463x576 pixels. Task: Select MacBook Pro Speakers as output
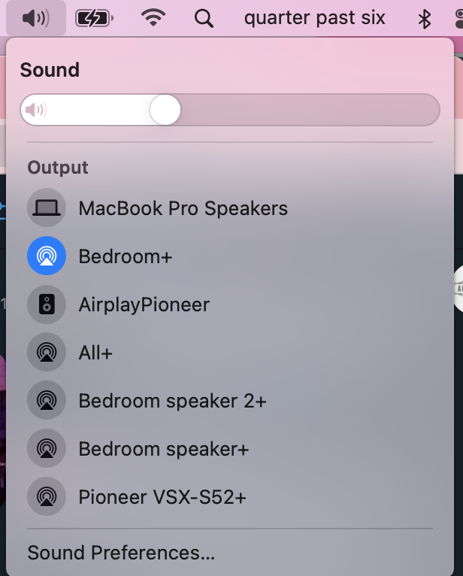(x=230, y=208)
